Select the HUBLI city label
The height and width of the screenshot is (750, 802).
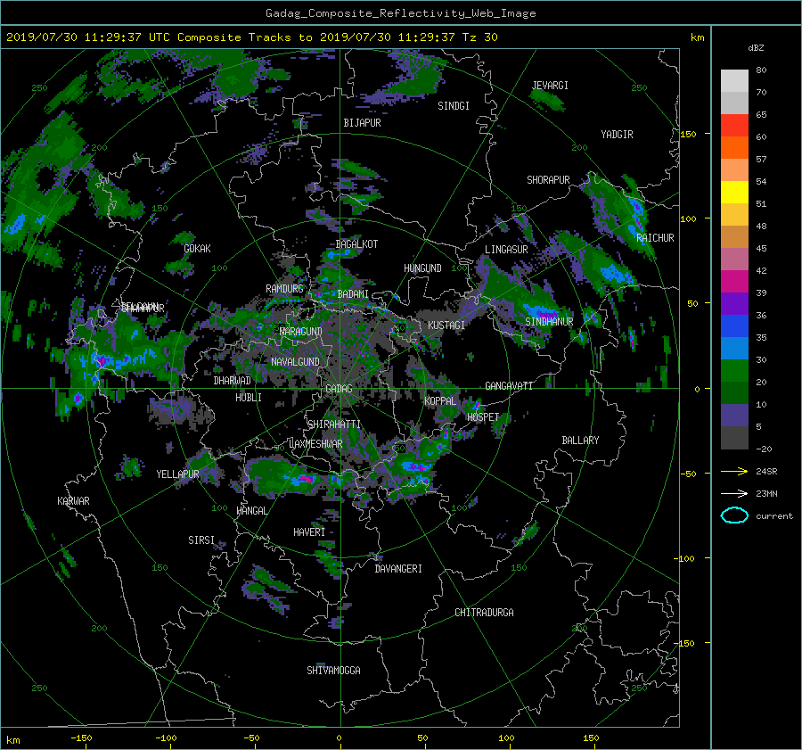[x=248, y=398]
